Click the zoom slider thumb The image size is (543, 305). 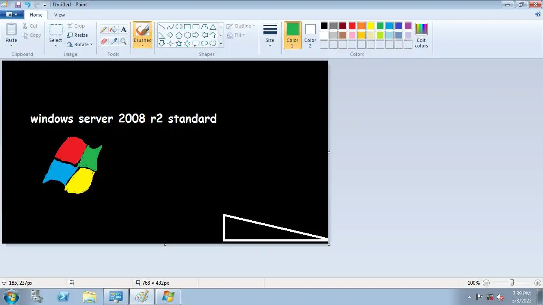tap(512, 283)
